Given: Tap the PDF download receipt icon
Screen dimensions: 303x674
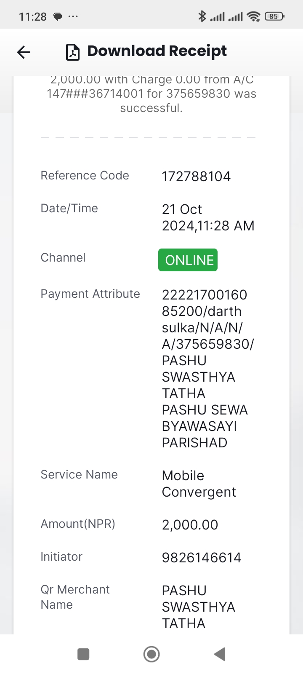Looking at the screenshot, I should [73, 52].
